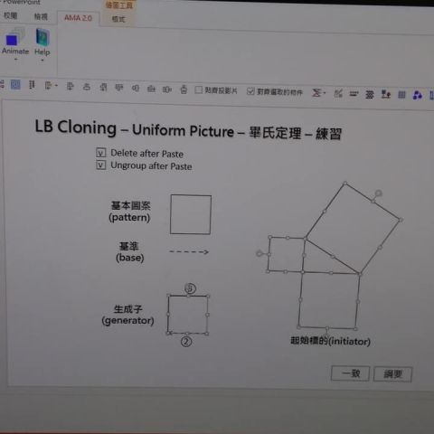434x434 pixels.
Task: Select the slide title LB Cloning text
Action: pos(188,129)
